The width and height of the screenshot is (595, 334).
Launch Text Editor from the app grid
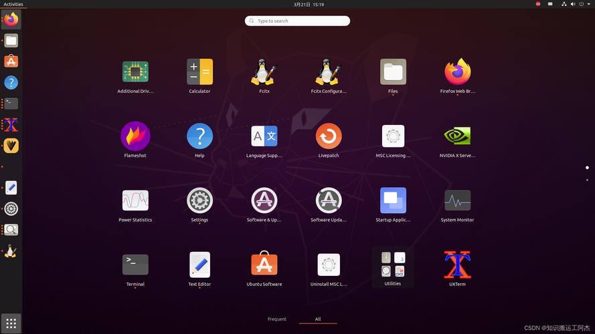tap(199, 269)
